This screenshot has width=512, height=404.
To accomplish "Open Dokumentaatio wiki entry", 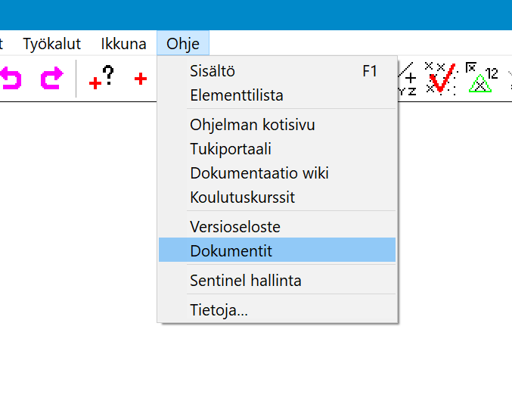I will tap(259, 173).
